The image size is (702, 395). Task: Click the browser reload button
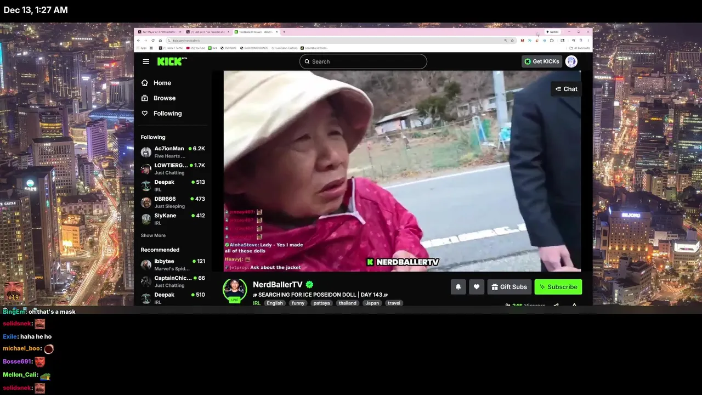pyautogui.click(x=153, y=41)
